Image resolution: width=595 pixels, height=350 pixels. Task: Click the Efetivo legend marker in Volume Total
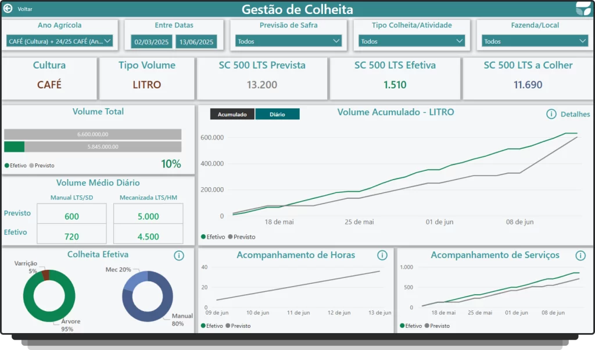click(7, 166)
